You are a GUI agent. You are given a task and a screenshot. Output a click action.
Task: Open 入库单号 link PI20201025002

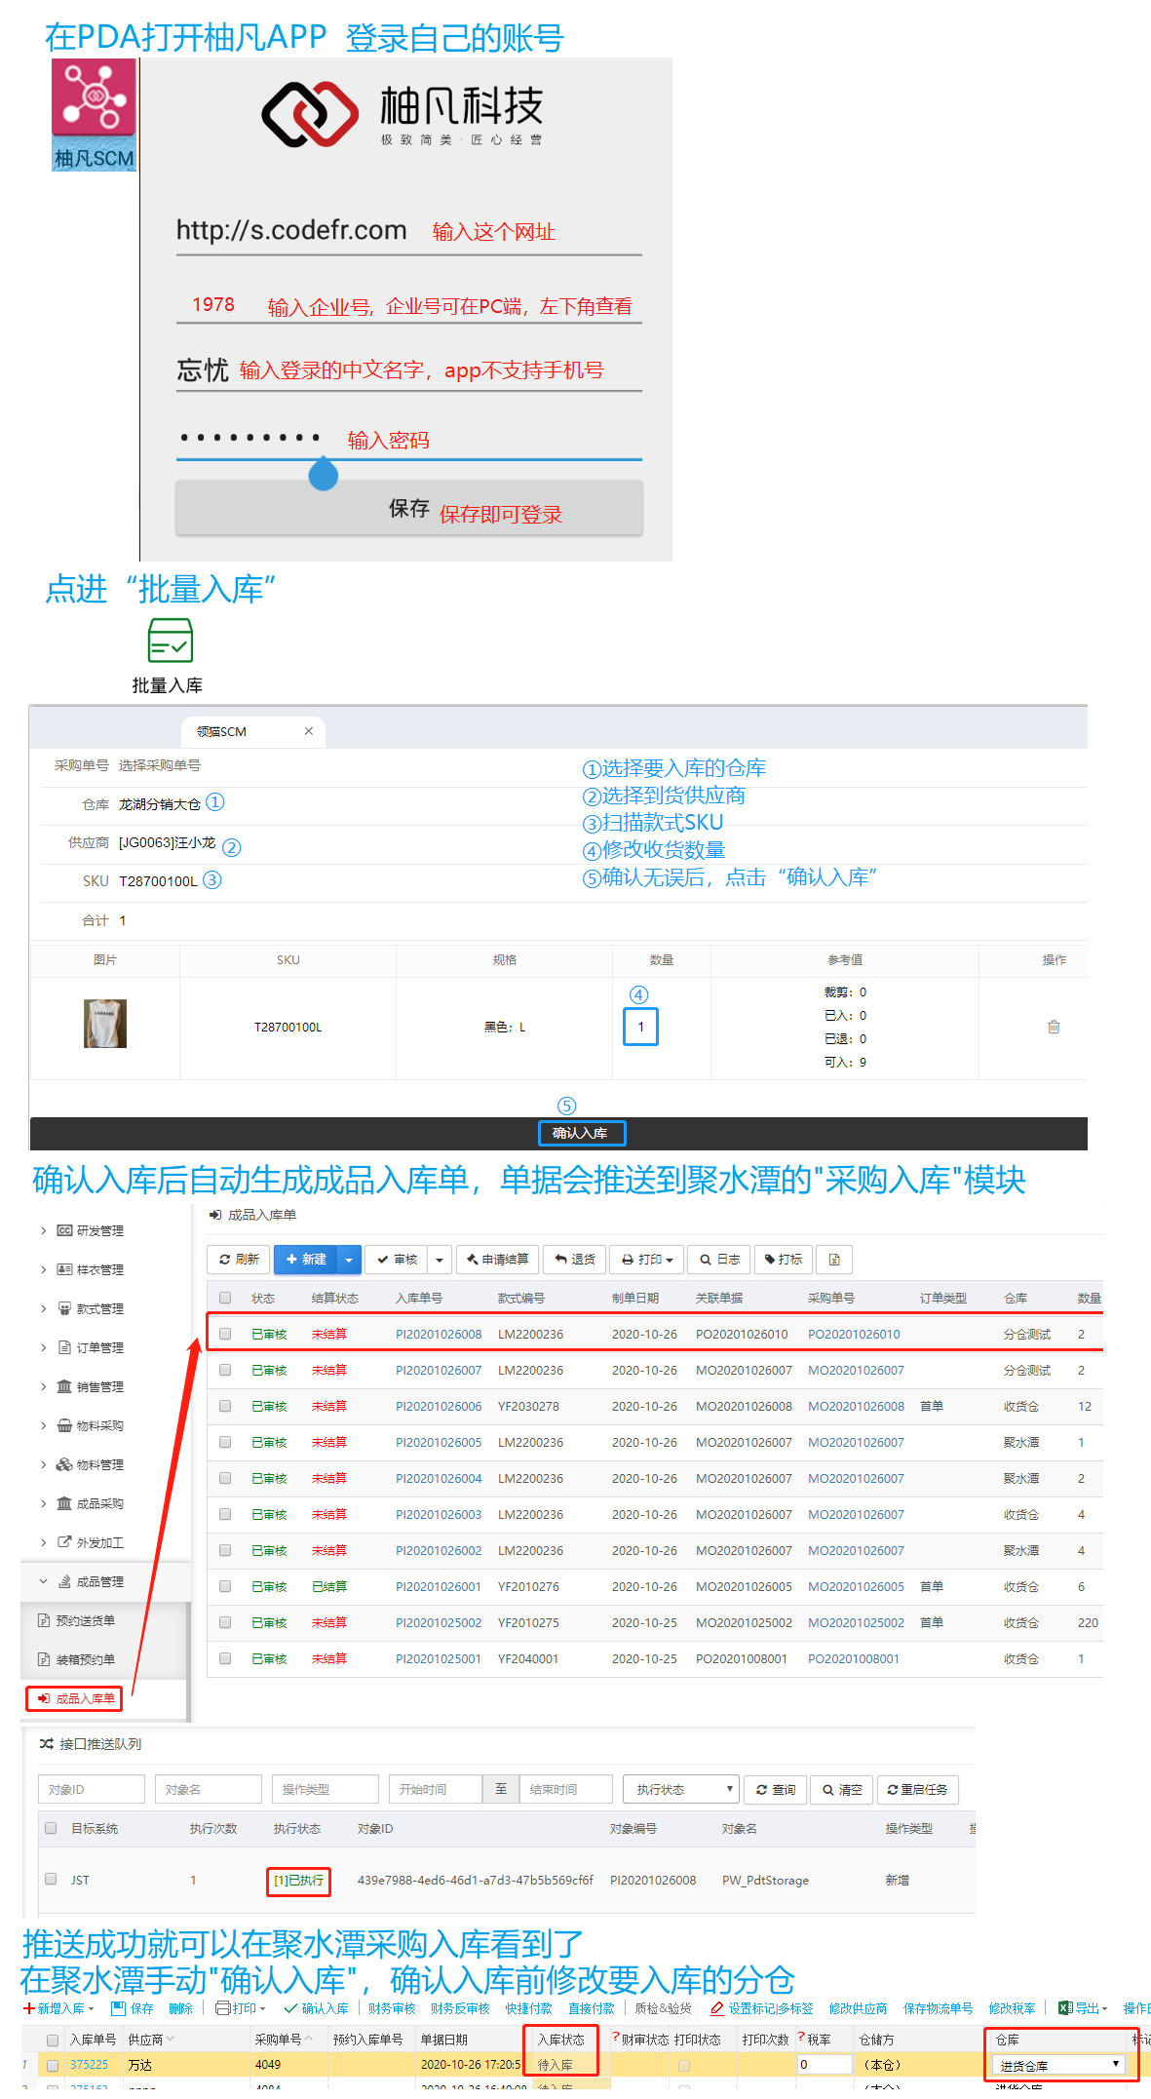click(x=439, y=1622)
